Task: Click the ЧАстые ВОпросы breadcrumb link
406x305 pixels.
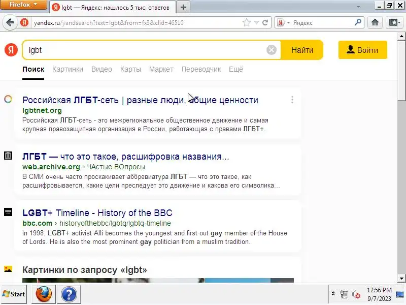Action: click(x=116, y=167)
